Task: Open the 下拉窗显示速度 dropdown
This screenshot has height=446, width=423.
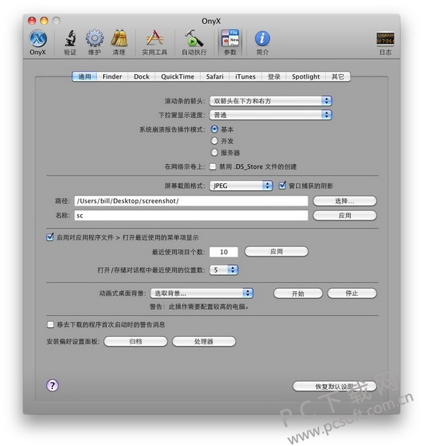Action: 271,115
